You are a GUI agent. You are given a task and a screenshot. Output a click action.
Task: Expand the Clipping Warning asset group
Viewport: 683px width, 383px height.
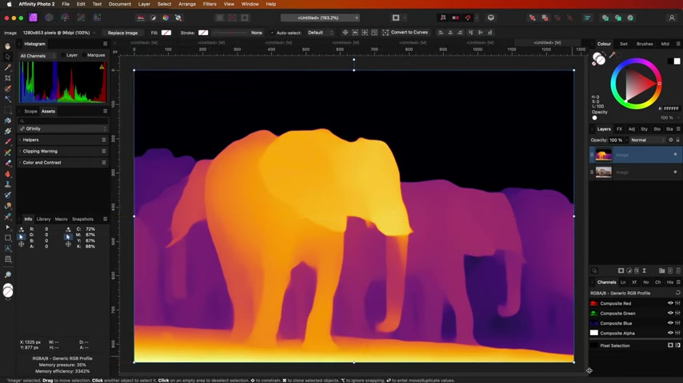pos(40,151)
